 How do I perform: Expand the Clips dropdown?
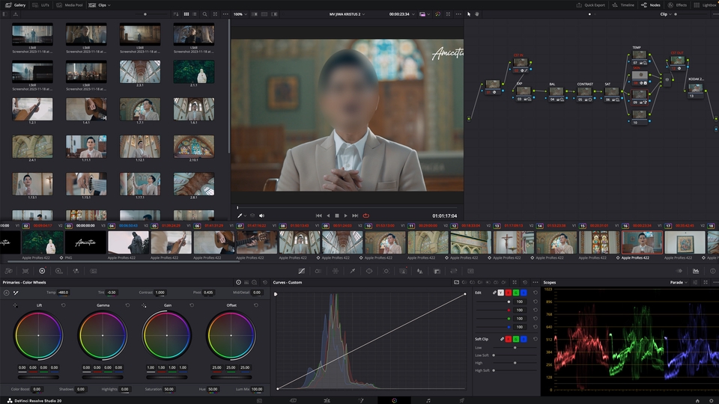point(100,5)
